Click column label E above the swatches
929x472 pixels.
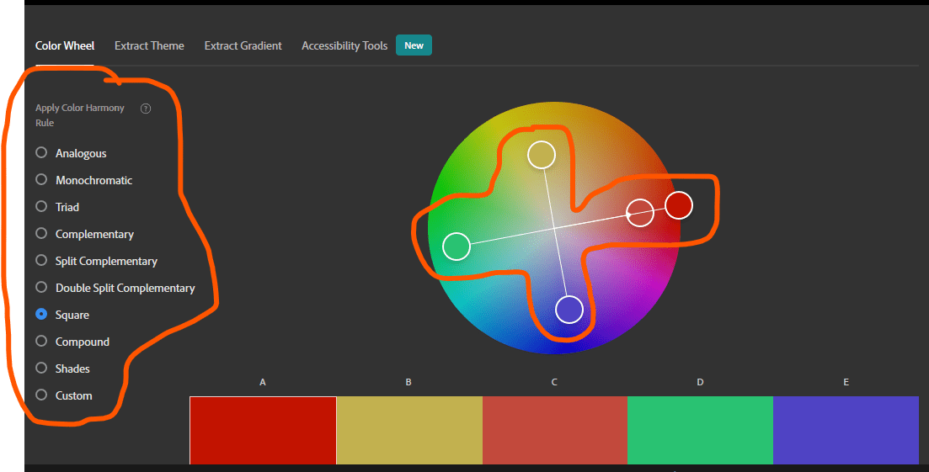pyautogui.click(x=846, y=382)
